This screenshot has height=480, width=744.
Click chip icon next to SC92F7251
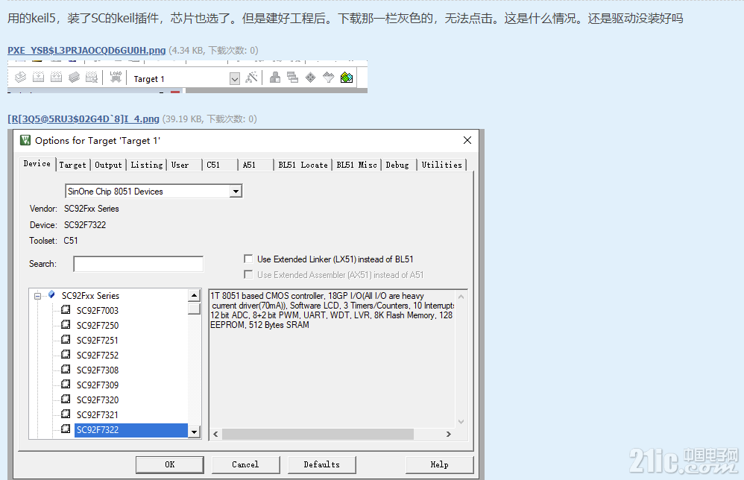[66, 340]
